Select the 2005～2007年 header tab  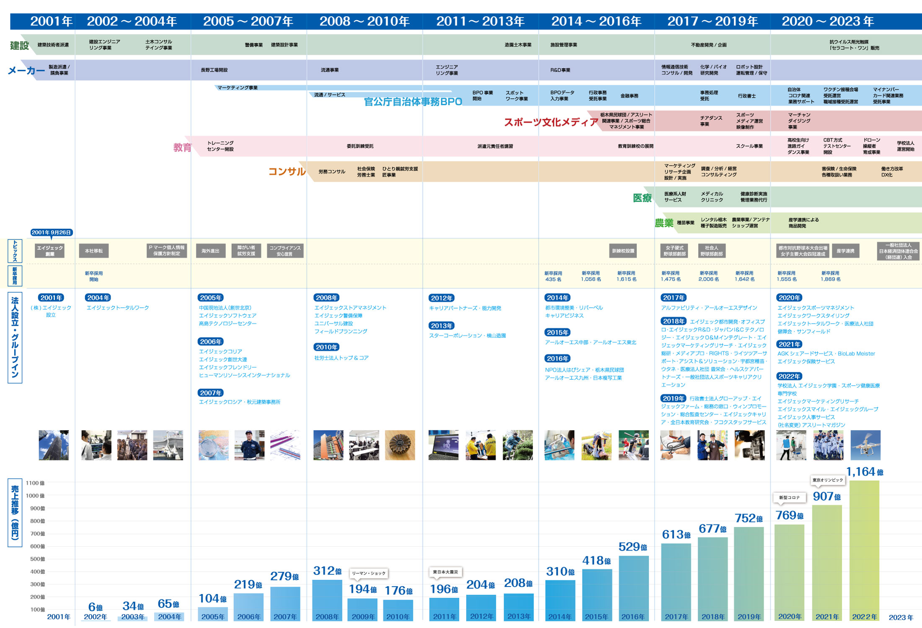(x=248, y=21)
